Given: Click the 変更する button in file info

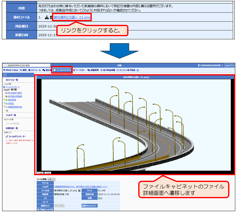Looking at the screenshot, I should (x=51, y=179).
